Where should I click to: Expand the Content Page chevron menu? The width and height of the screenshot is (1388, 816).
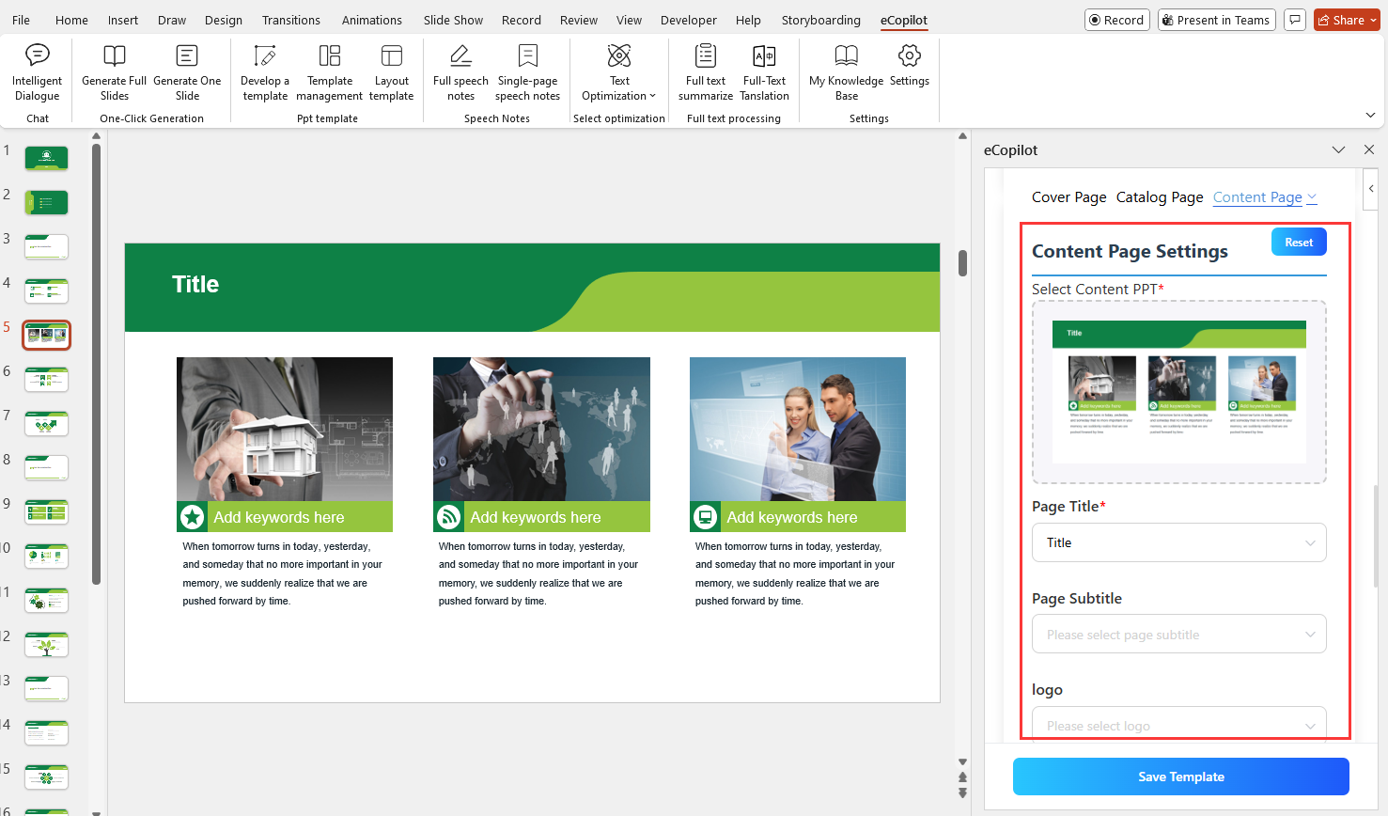coord(1313,196)
